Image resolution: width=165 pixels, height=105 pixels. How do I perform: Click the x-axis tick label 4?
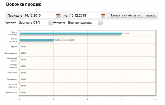point(156,99)
